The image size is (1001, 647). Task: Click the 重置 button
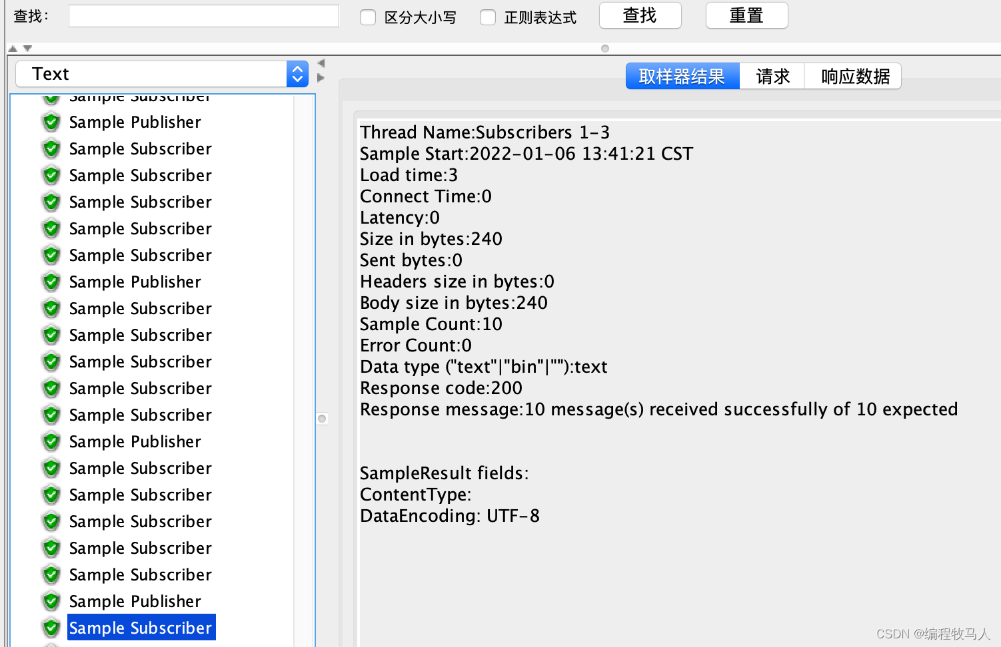(746, 15)
